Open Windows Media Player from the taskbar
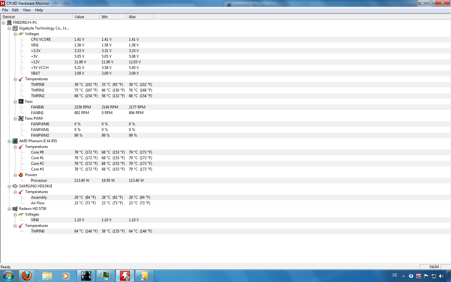The width and height of the screenshot is (451, 282). pyautogui.click(x=66, y=276)
